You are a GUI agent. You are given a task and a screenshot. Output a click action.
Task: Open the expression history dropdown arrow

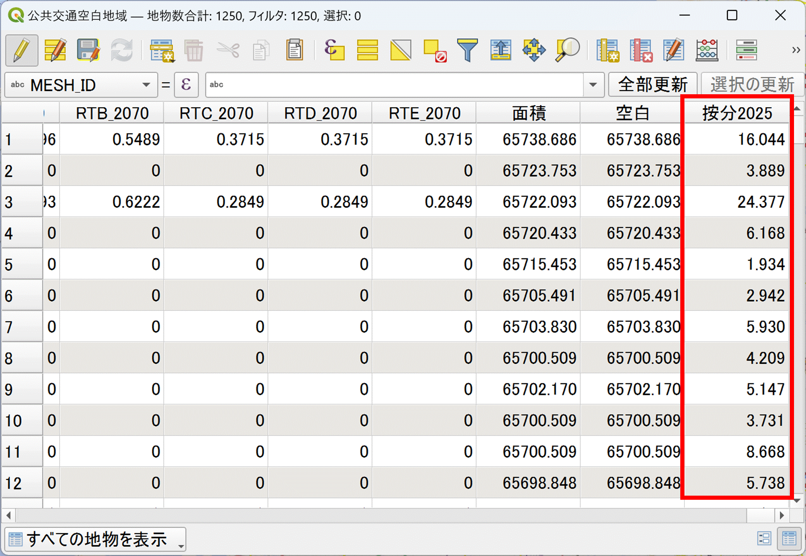click(593, 85)
